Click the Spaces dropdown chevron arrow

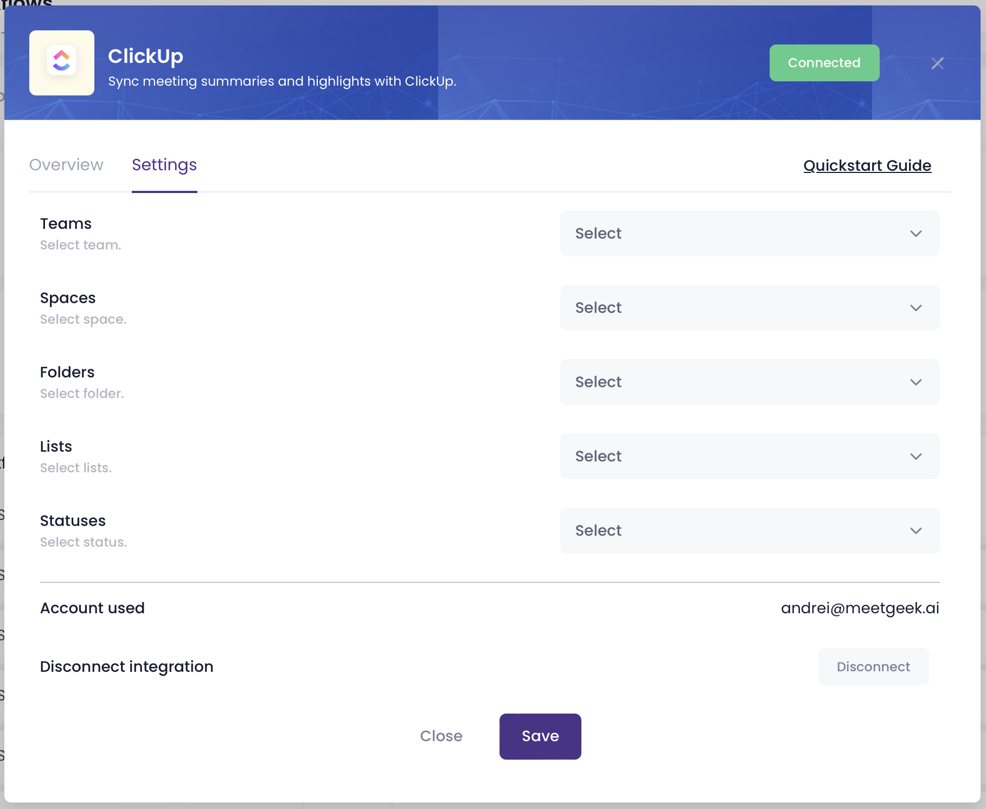[915, 308]
